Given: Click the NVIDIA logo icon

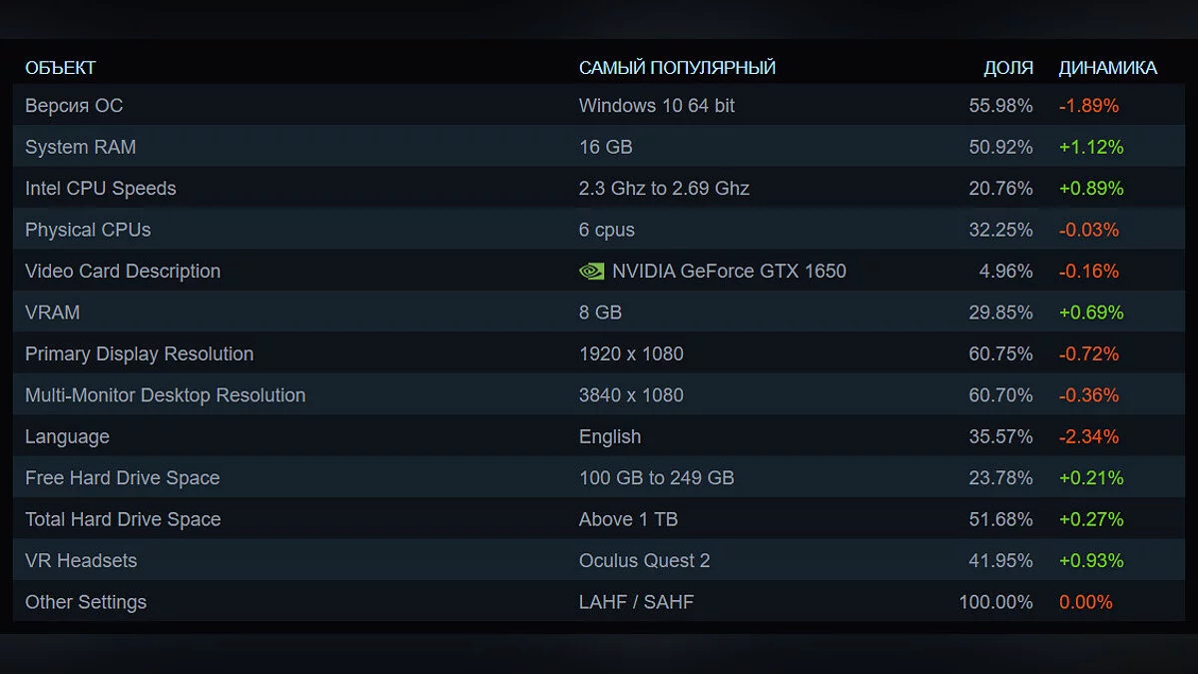Looking at the screenshot, I should coord(591,271).
